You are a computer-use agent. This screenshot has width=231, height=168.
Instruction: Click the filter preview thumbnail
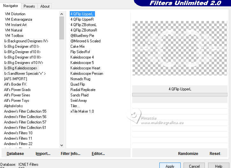[180, 48]
